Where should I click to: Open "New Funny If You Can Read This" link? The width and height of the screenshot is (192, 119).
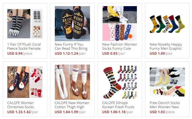coord(71,46)
